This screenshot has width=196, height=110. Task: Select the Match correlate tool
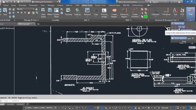[x=50, y=12]
